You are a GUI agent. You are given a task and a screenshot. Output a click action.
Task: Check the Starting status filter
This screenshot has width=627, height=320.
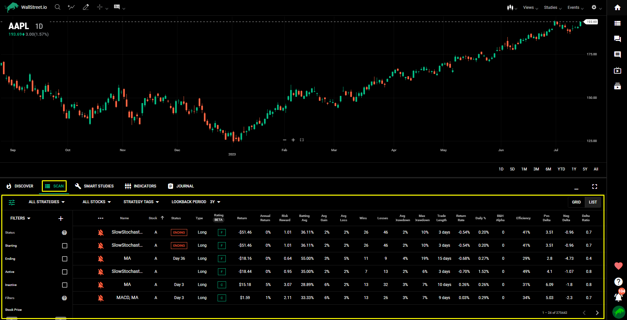[65, 246]
